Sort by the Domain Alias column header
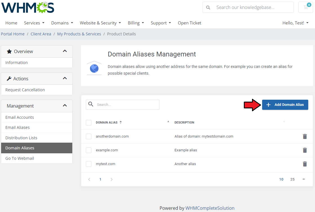Screen dimensions: 315x212 coord(107,122)
